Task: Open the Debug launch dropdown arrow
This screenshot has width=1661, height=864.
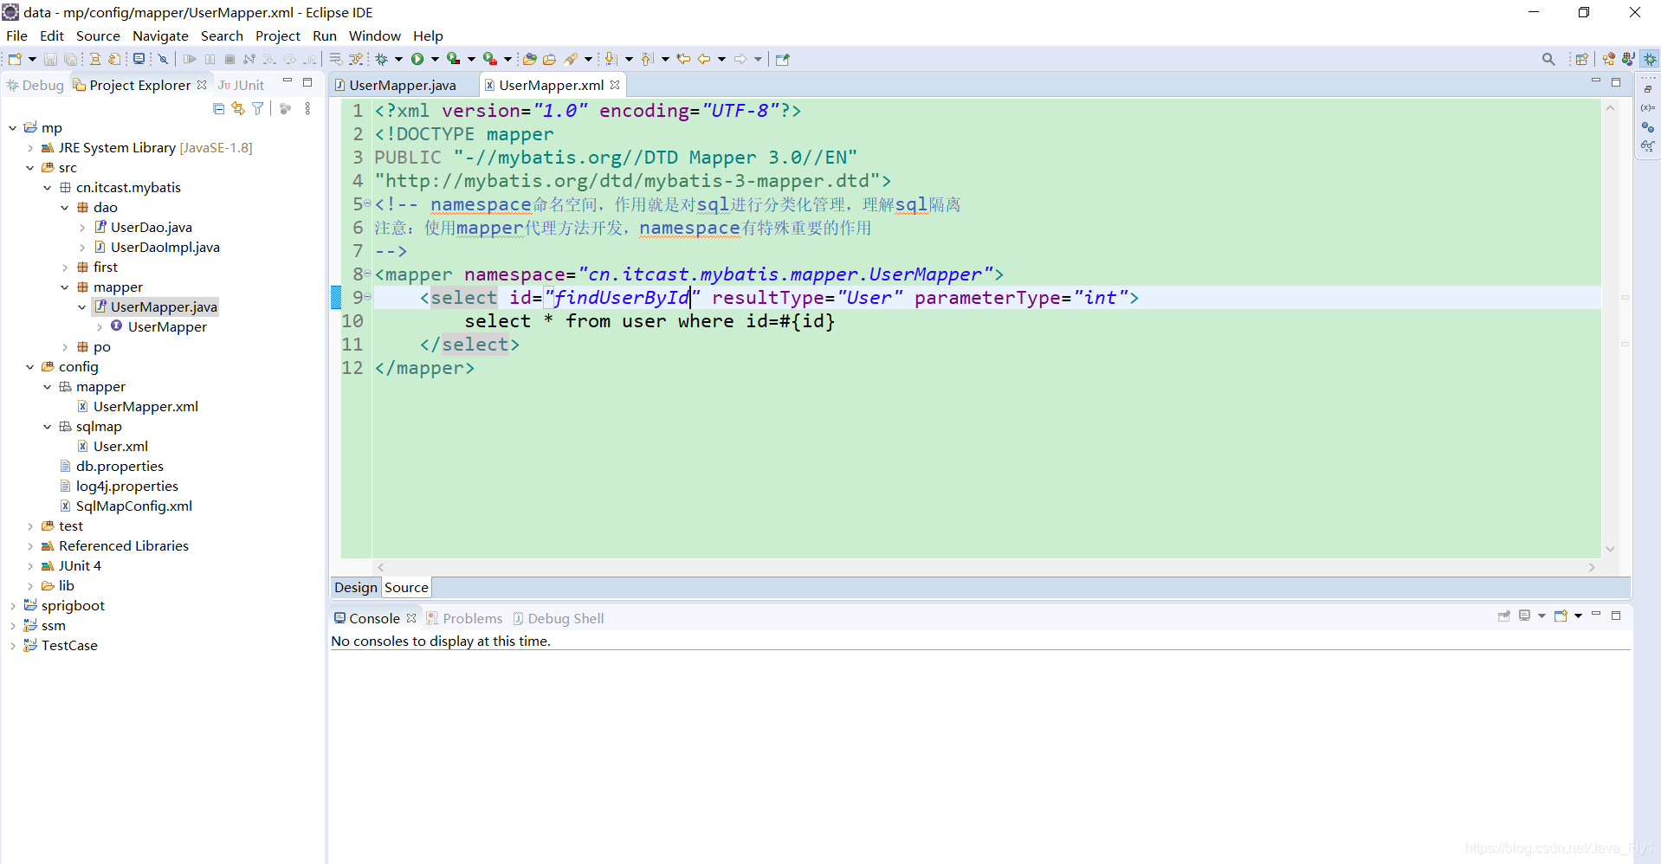Action: click(x=398, y=59)
